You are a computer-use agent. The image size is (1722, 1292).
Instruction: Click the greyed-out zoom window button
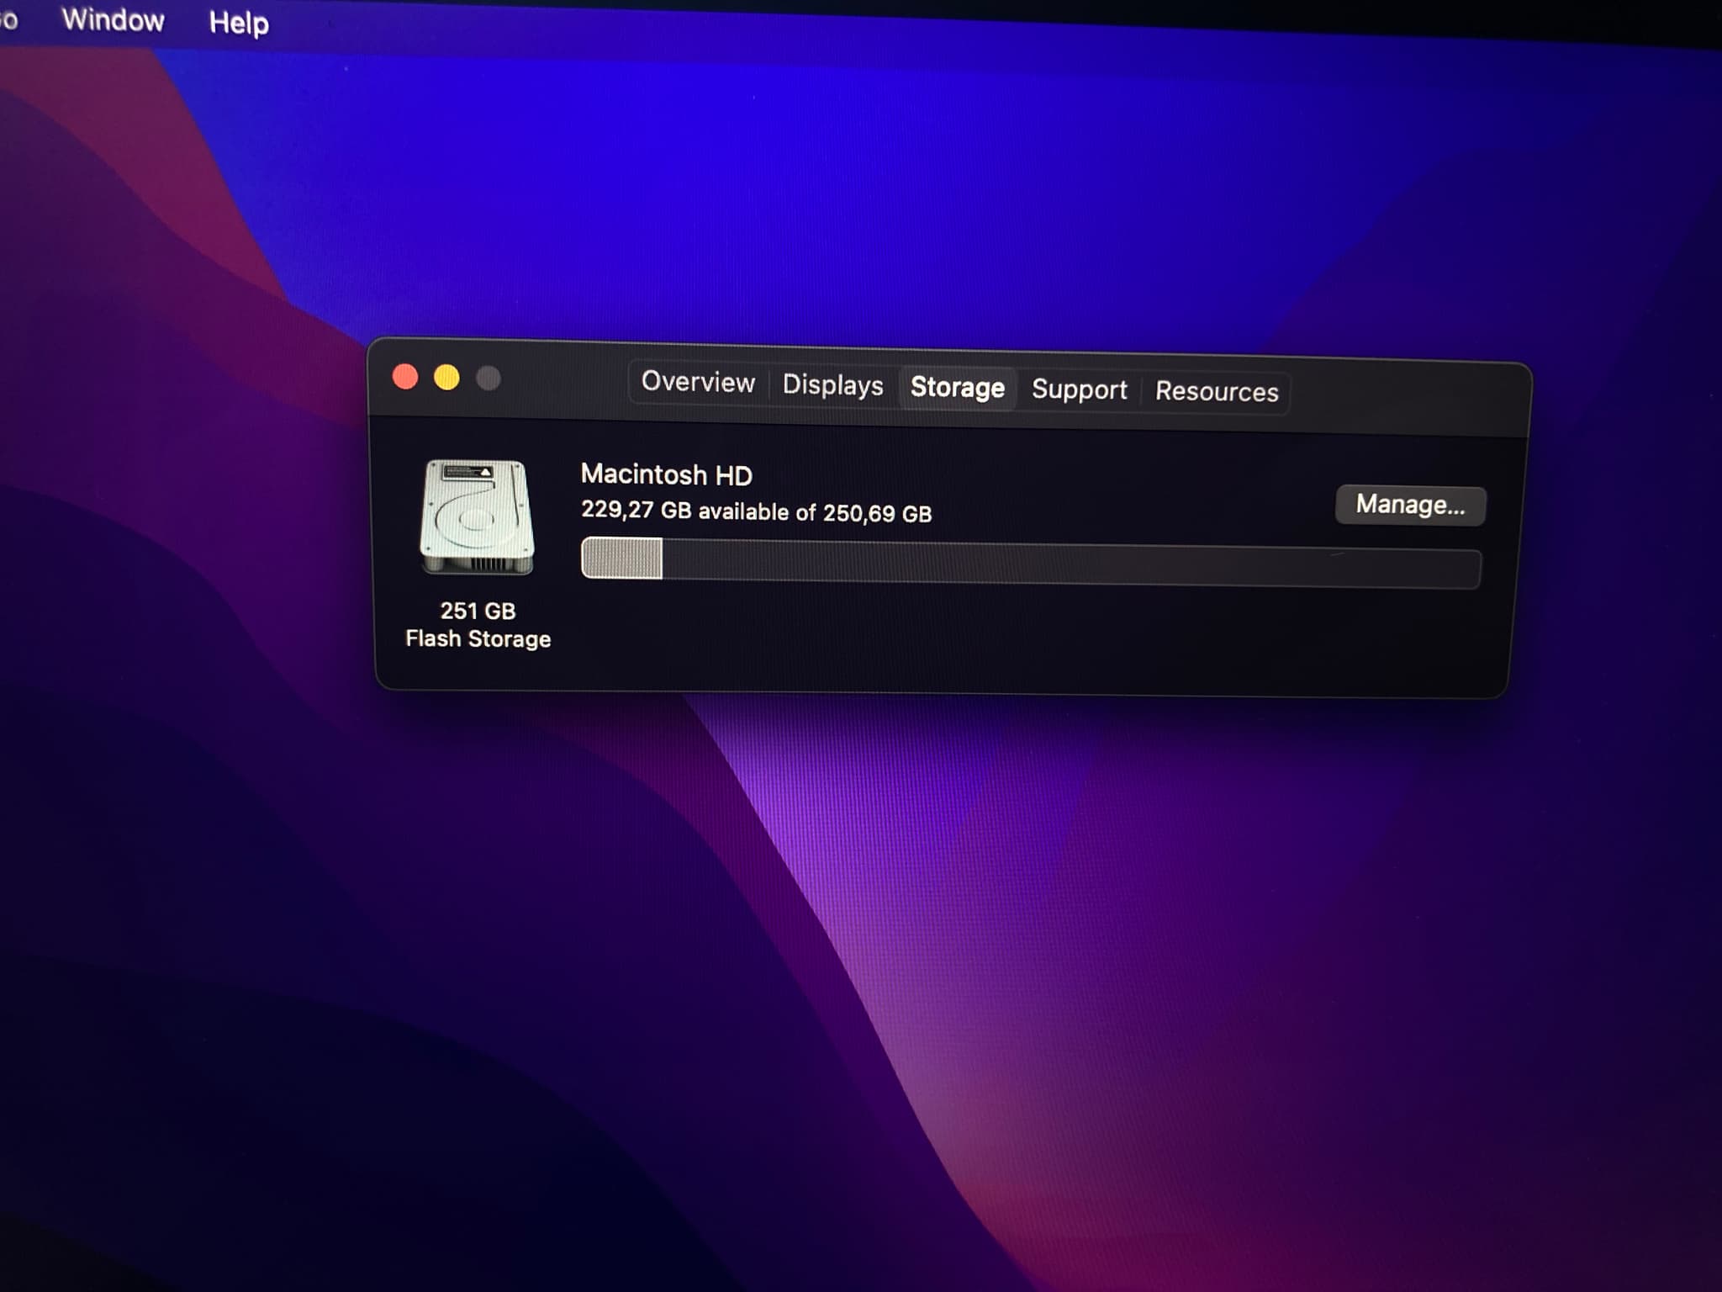[489, 379]
